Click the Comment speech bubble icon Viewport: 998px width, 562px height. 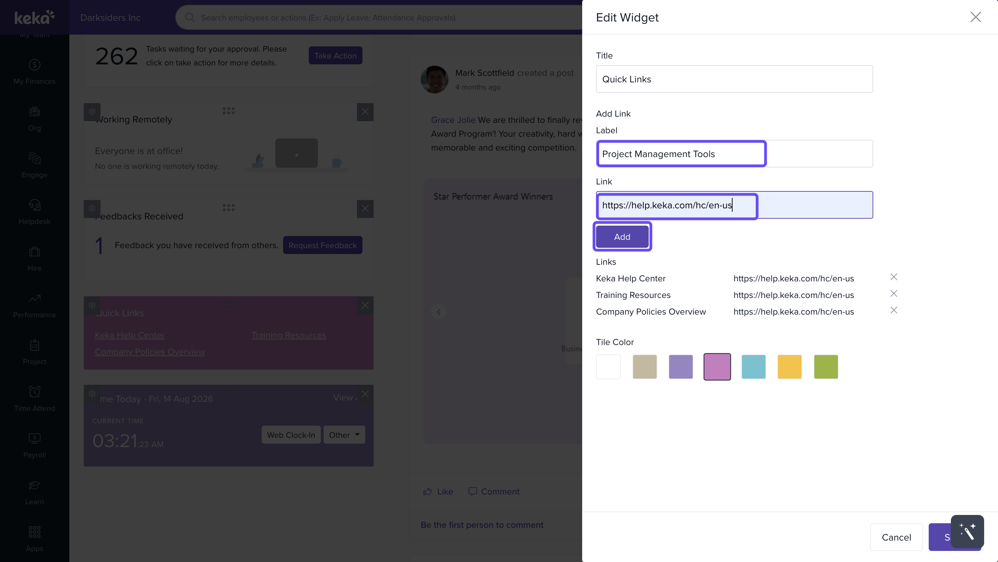pos(472,492)
